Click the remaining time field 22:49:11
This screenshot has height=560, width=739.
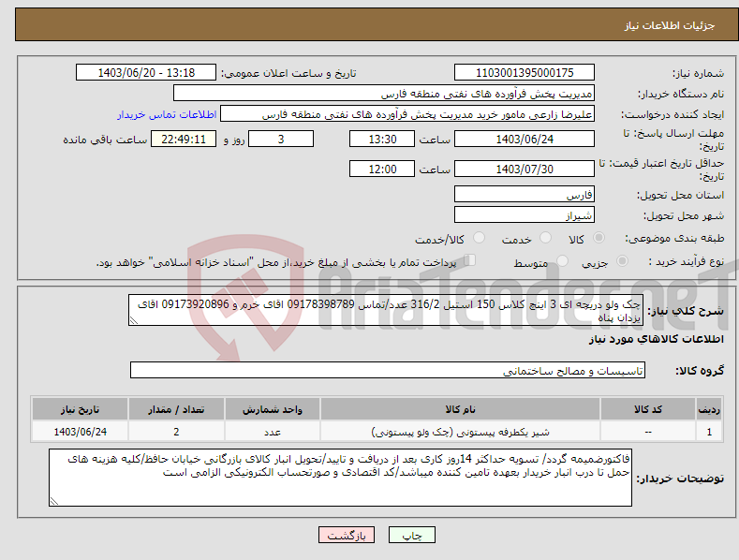pyautogui.click(x=184, y=139)
